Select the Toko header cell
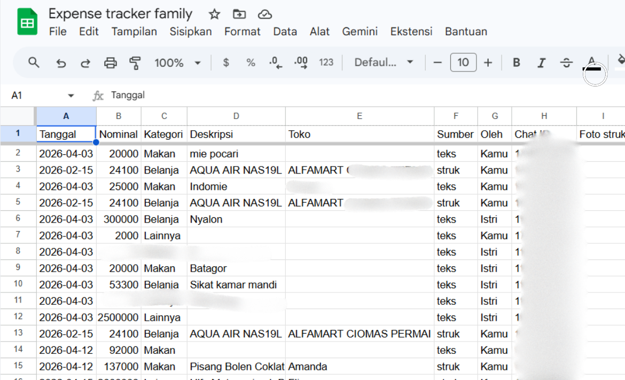This screenshot has height=380, width=625. (360, 134)
